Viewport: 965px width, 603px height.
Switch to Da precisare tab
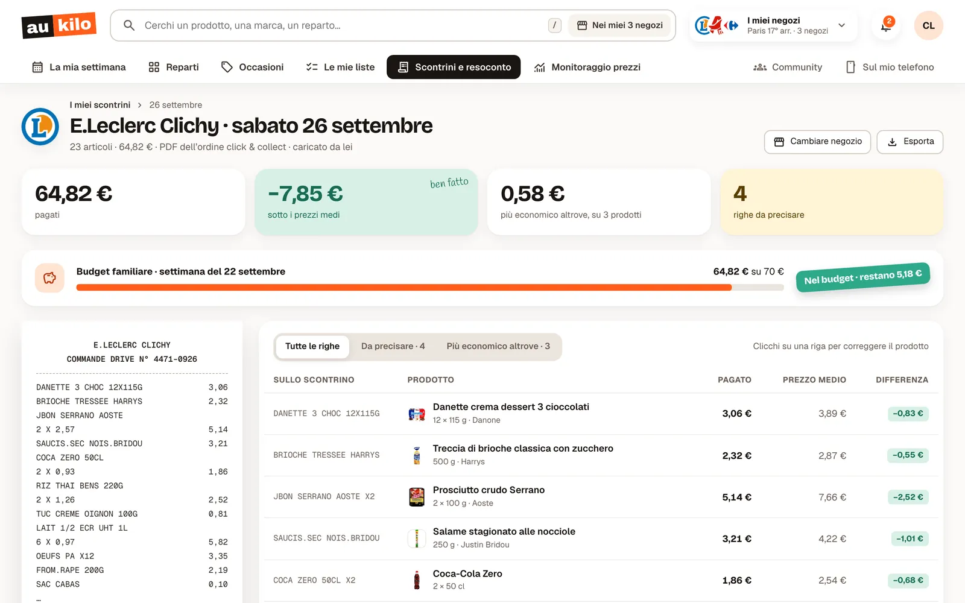click(393, 347)
